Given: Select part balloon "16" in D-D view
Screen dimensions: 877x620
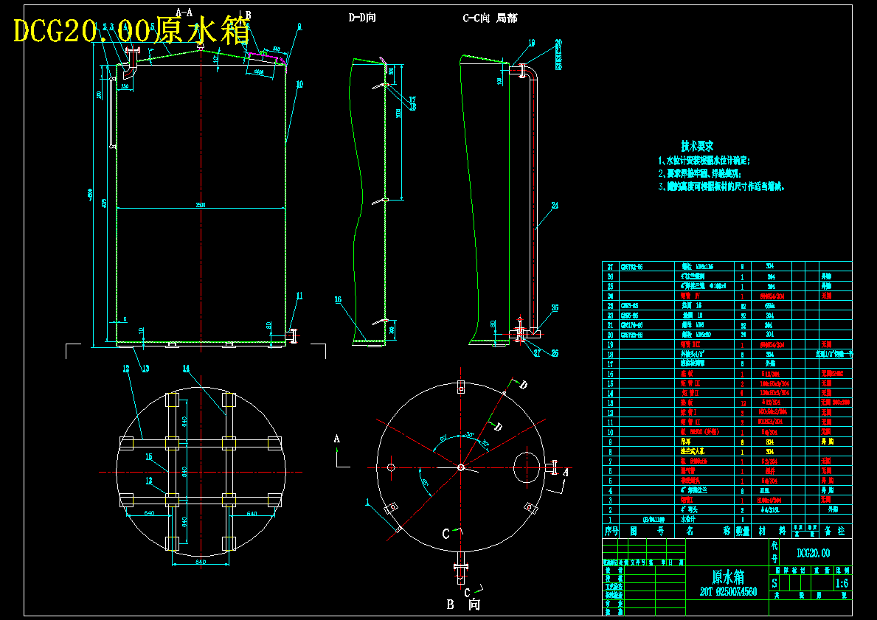Looking at the screenshot, I should point(338,299).
